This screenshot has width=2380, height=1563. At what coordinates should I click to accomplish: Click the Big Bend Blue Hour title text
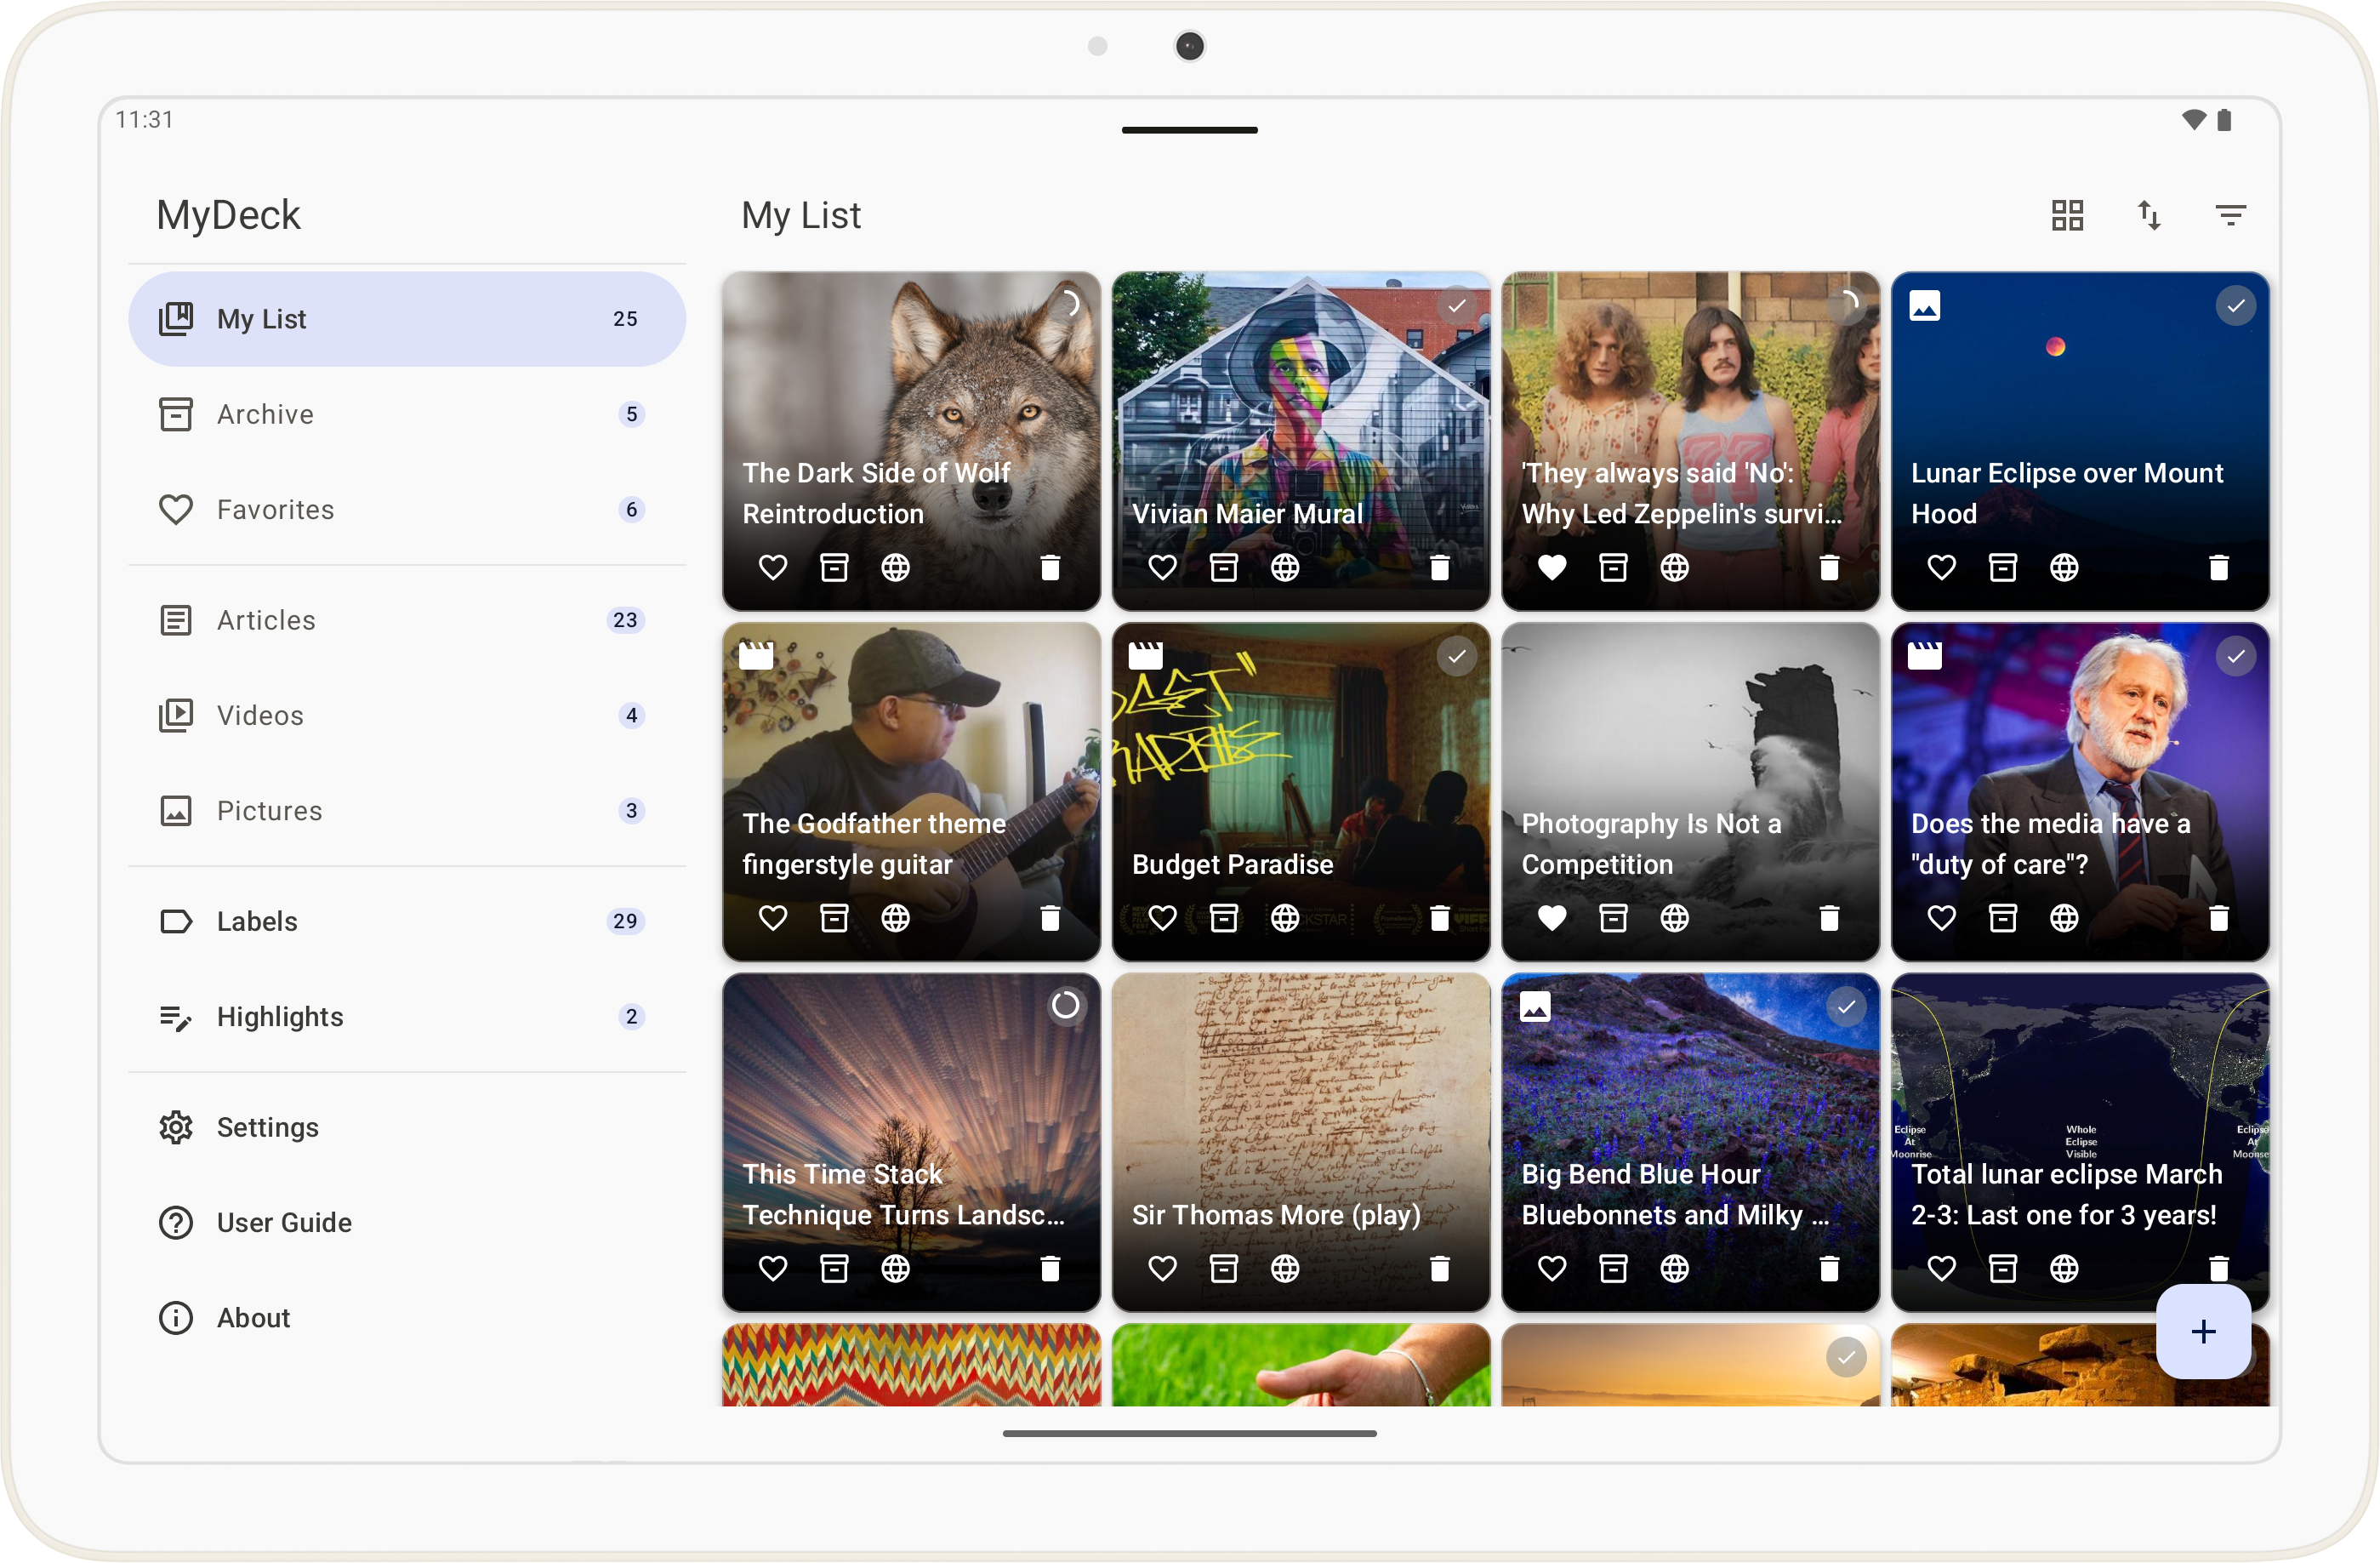(x=1675, y=1194)
